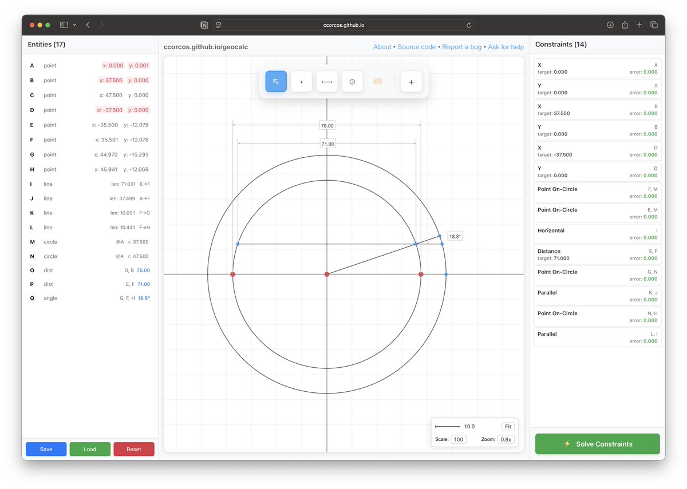Select the Parallel constraint L, I
The width and height of the screenshot is (687, 489).
click(597, 337)
